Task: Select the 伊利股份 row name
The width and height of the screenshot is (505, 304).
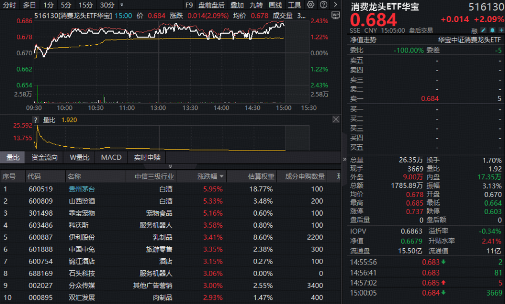Action: [82, 237]
